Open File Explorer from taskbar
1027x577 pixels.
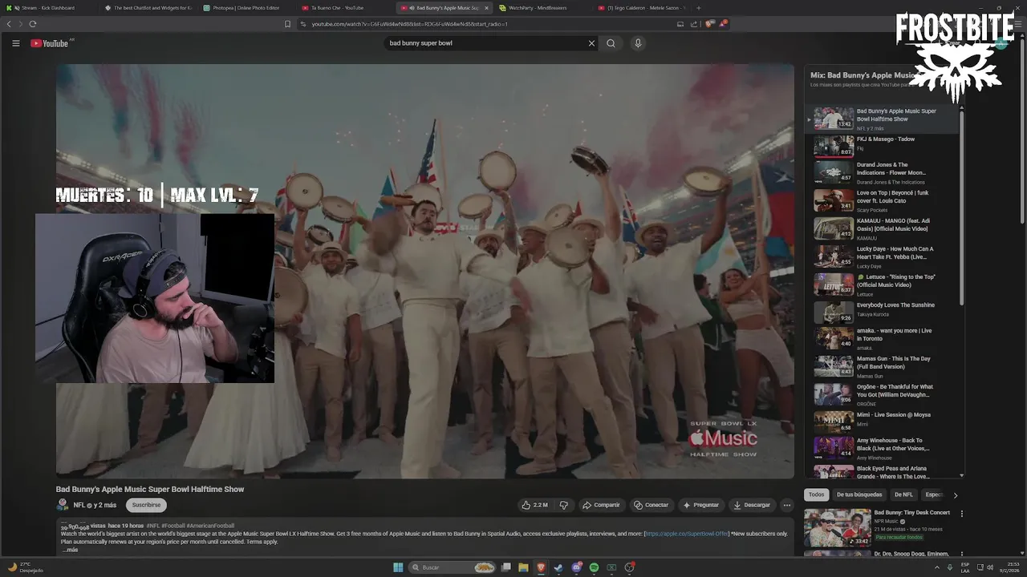(x=523, y=567)
